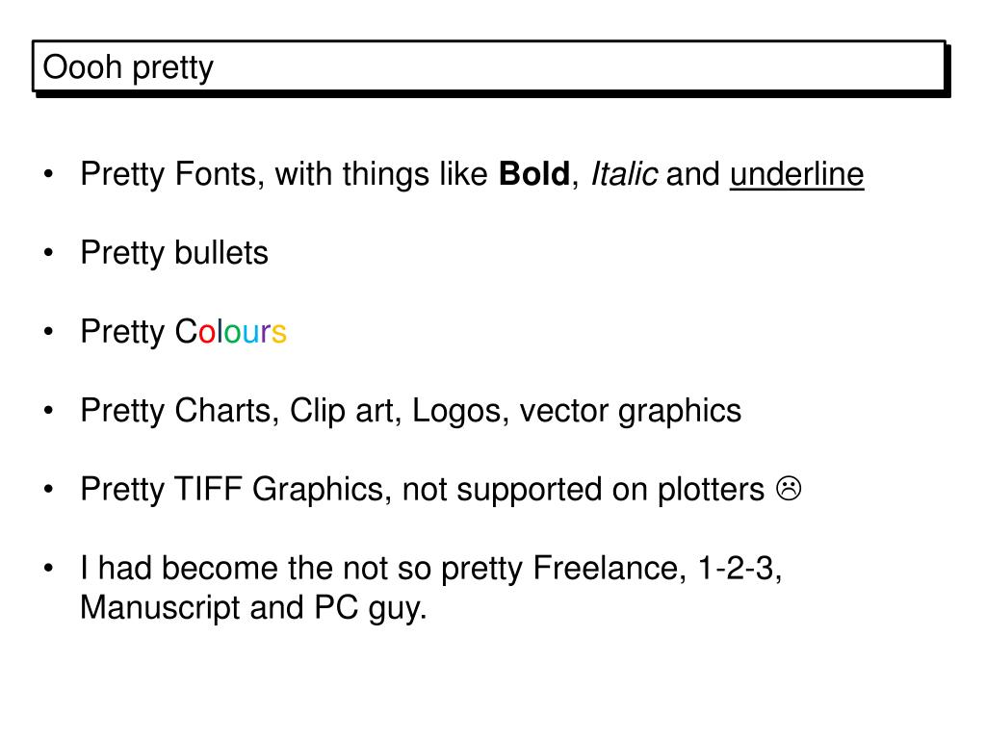The width and height of the screenshot is (986, 739).
Task: Click the italic word 'Italic'
Action: point(624,174)
